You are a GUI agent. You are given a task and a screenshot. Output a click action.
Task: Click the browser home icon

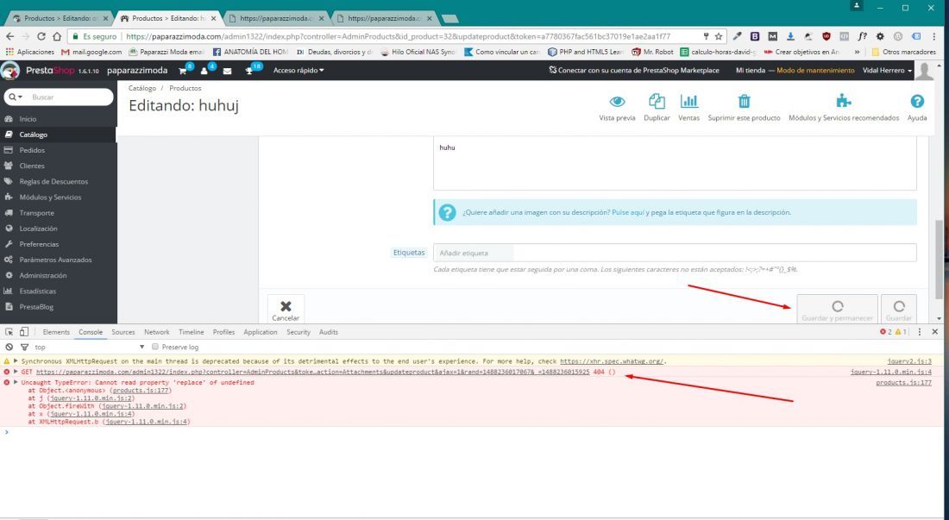coord(57,36)
